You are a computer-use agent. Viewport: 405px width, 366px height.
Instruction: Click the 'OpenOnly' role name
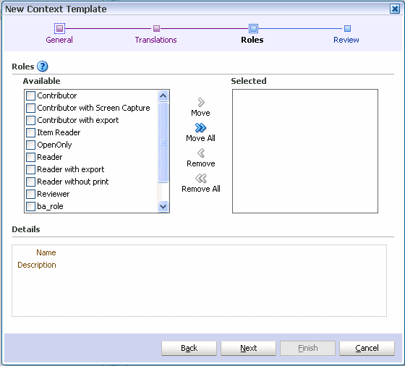point(54,145)
